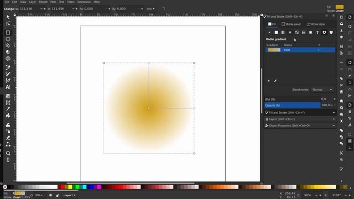Toggle ruler lock icon at canvas corner
Image resolution: width=354 pixels, height=199 pixels.
coord(15,15)
